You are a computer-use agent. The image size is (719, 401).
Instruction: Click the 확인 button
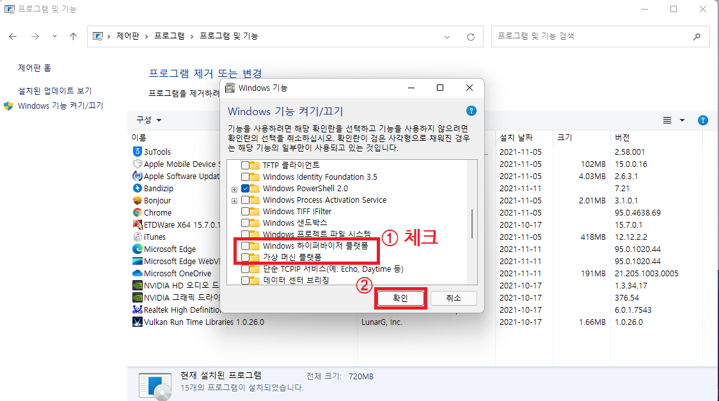pyautogui.click(x=400, y=298)
